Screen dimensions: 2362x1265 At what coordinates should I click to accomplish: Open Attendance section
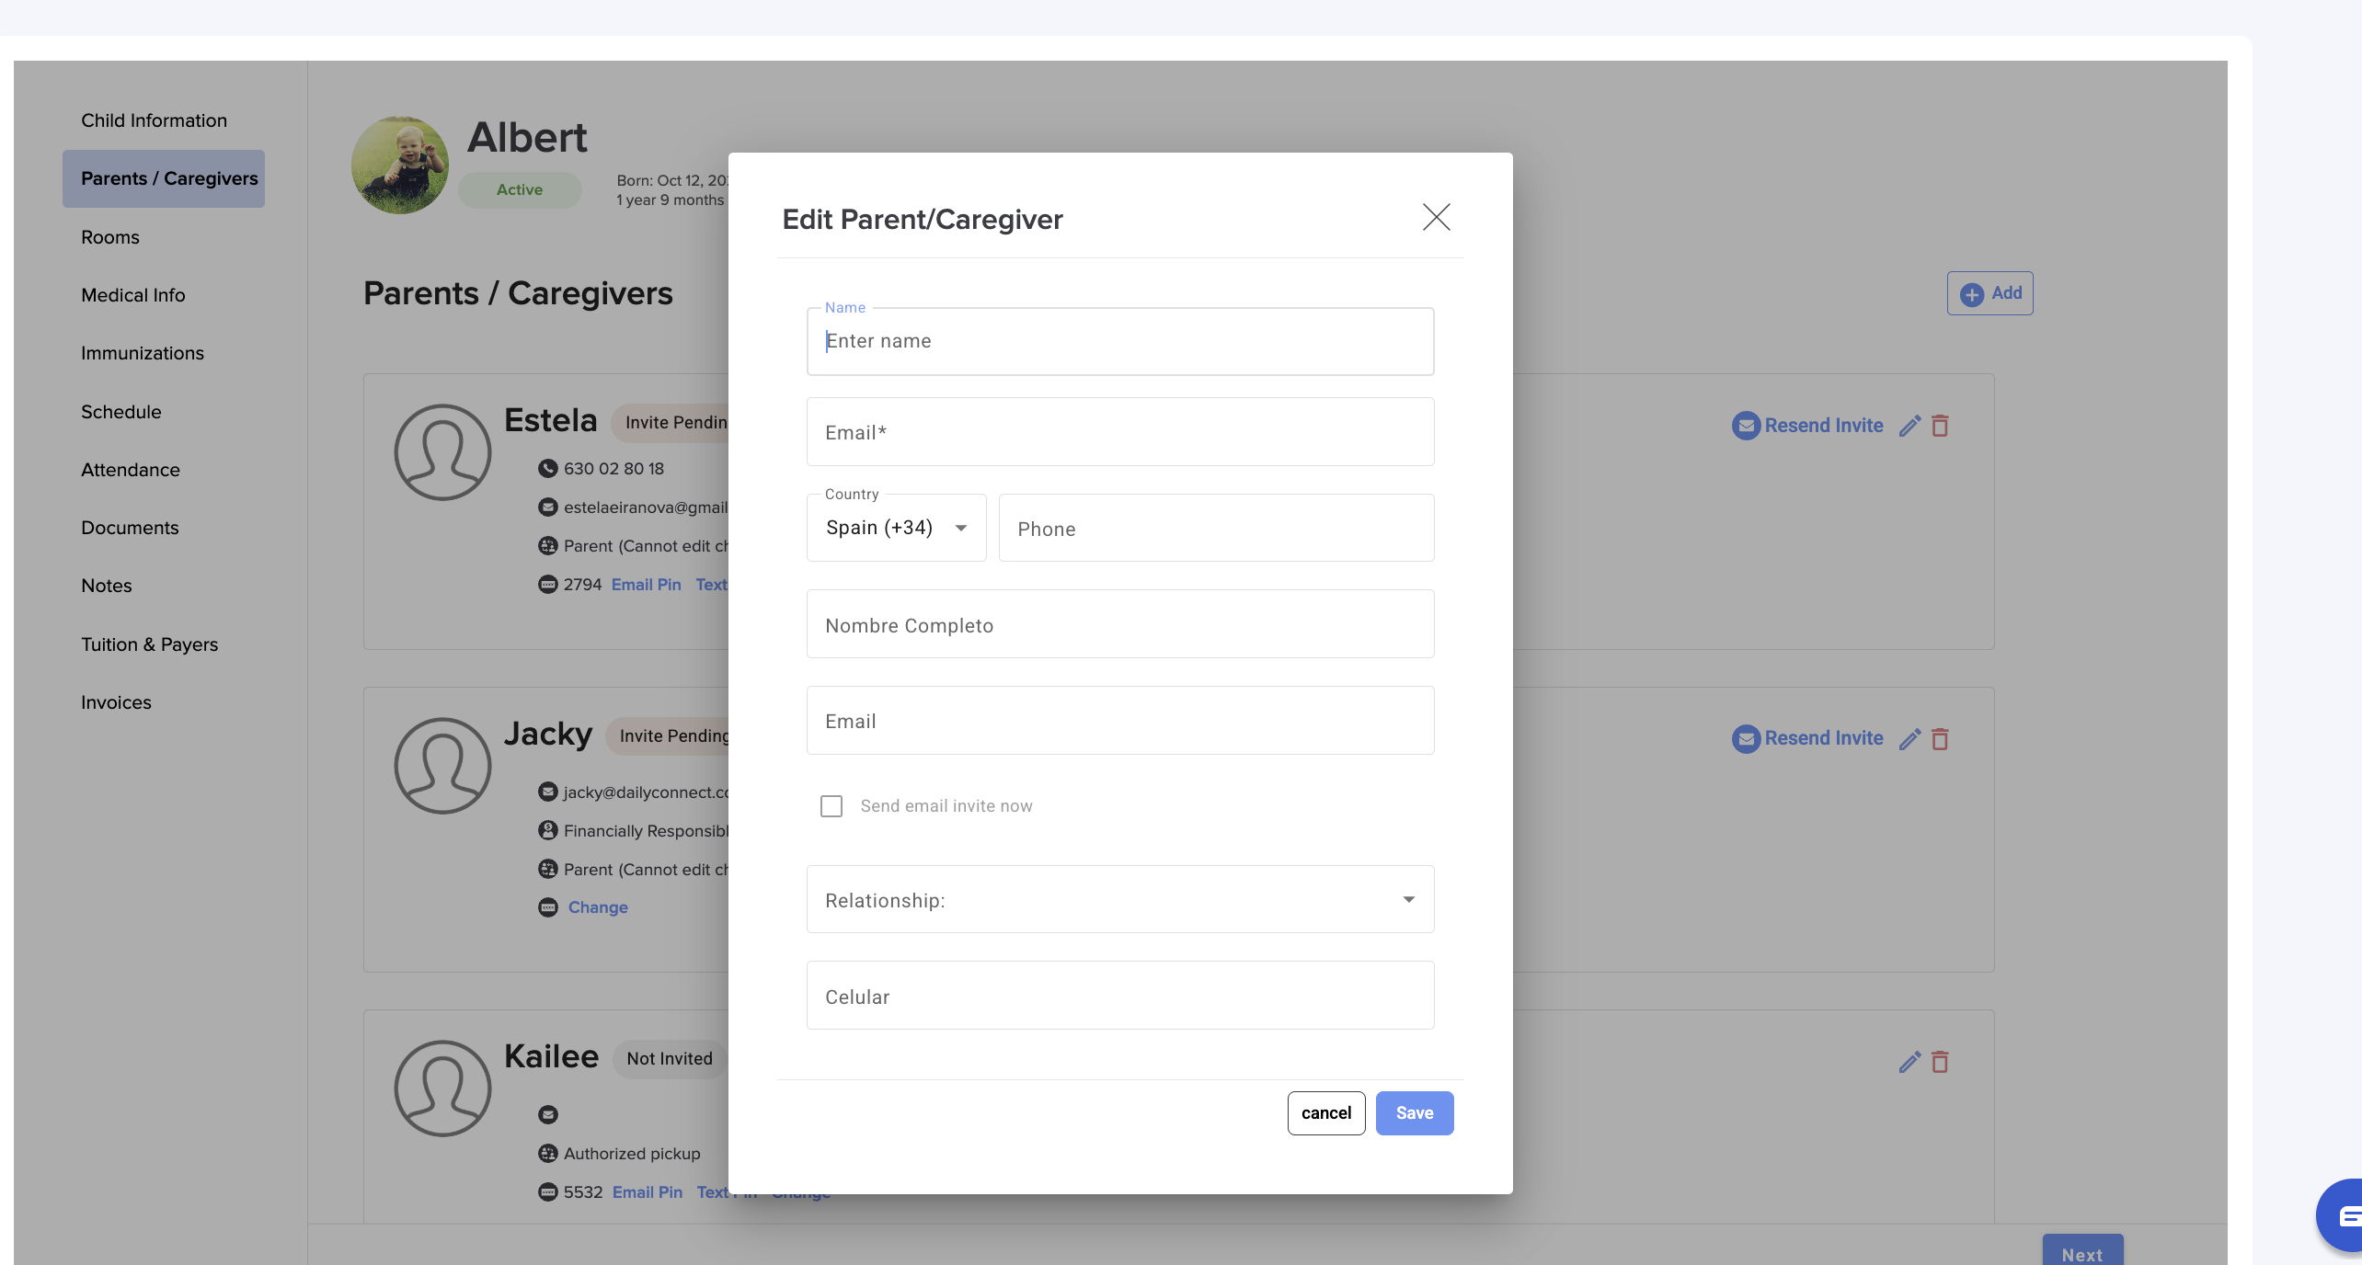pos(131,470)
